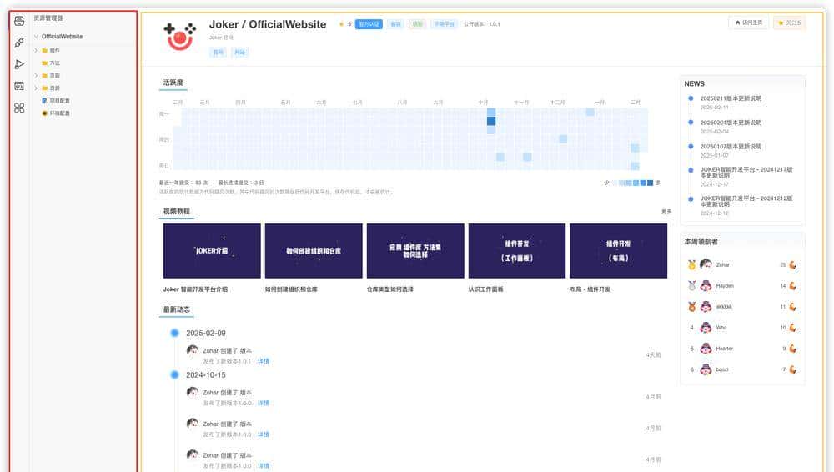834x472 pixels.
Task: Click Zohar's avatar in the leaderboard
Action: pos(706,264)
